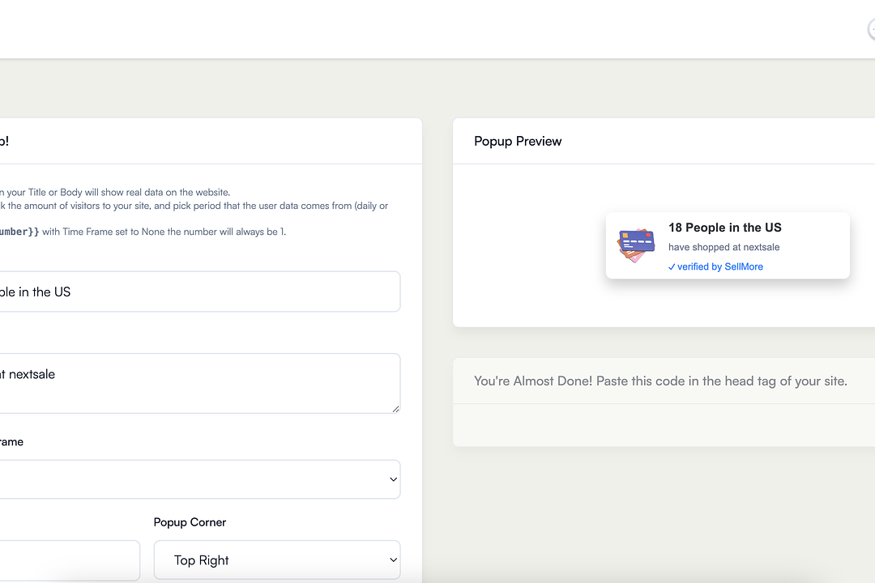Click the Time Frame field label

point(11,441)
